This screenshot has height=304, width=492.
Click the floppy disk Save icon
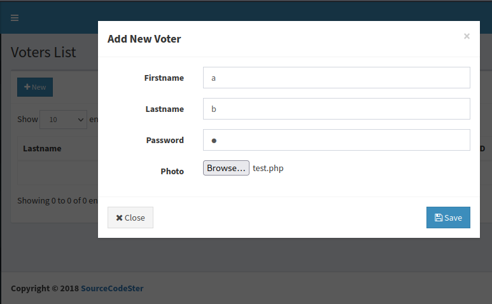(x=439, y=218)
